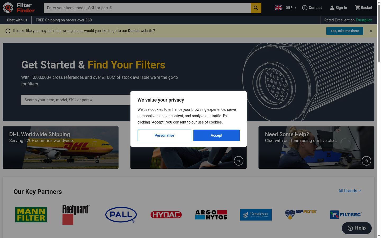This screenshot has width=381, height=238.
Task: Open the Contact page
Action: coord(312,8)
